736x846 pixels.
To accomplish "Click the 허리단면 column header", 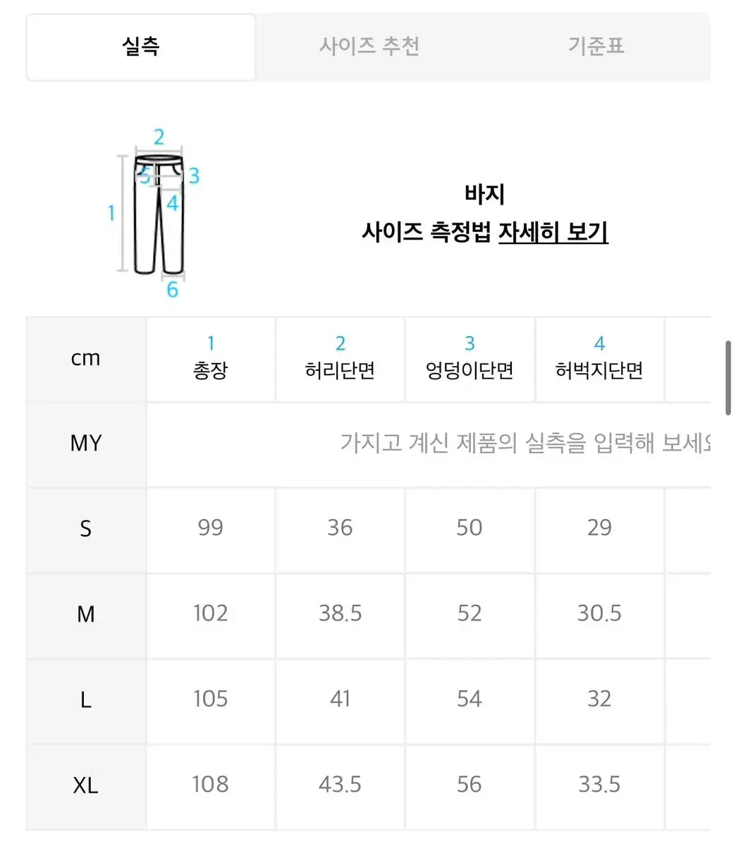I will coord(340,360).
